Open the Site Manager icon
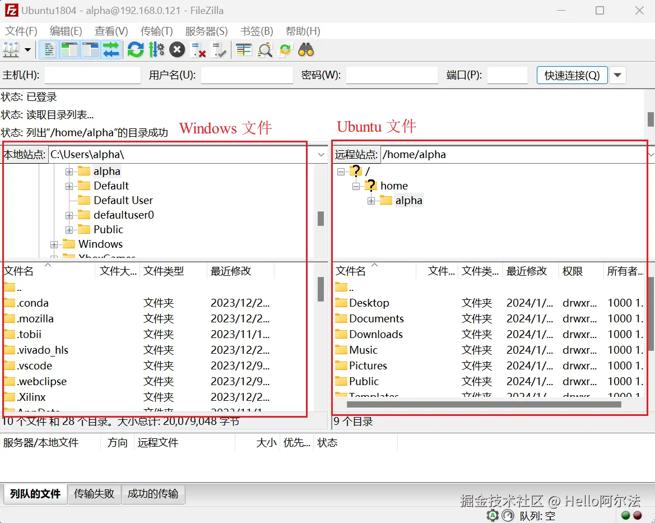This screenshot has width=655, height=523. (11, 50)
